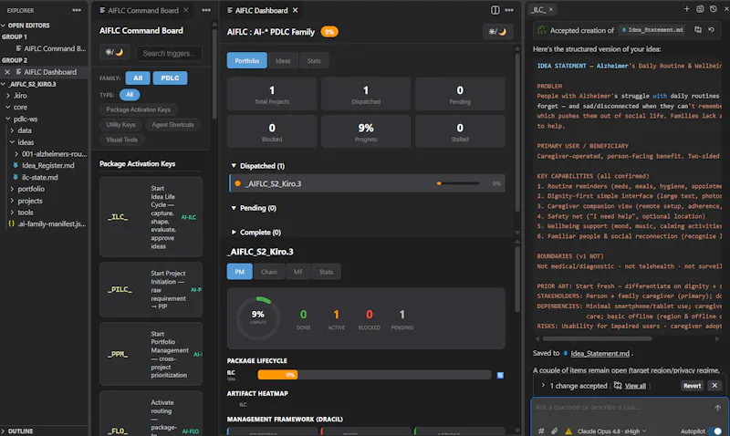Select the PDLC family filter
The image size is (730, 436).
point(170,78)
